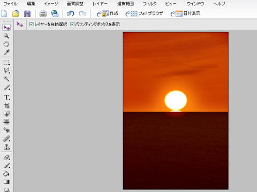Select the Hand tool
Viewport: 257px width, 192px height.
point(6,44)
